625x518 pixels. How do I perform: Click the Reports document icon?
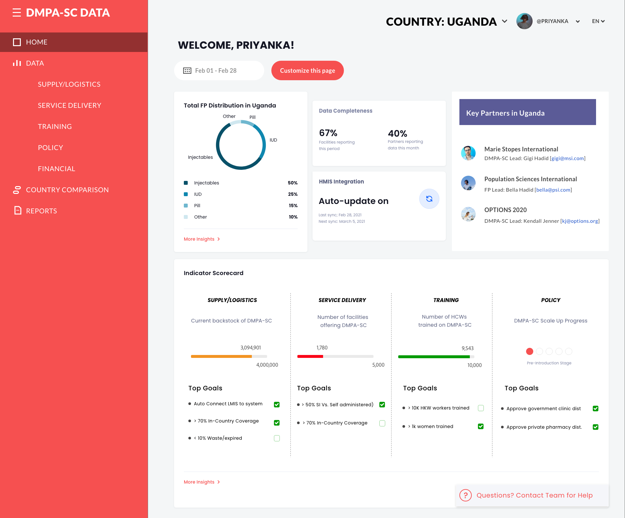coord(18,210)
